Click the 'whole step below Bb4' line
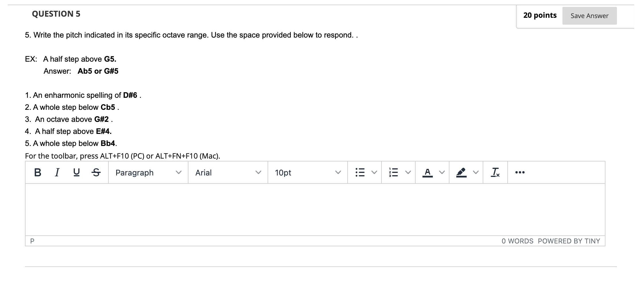 (71, 143)
